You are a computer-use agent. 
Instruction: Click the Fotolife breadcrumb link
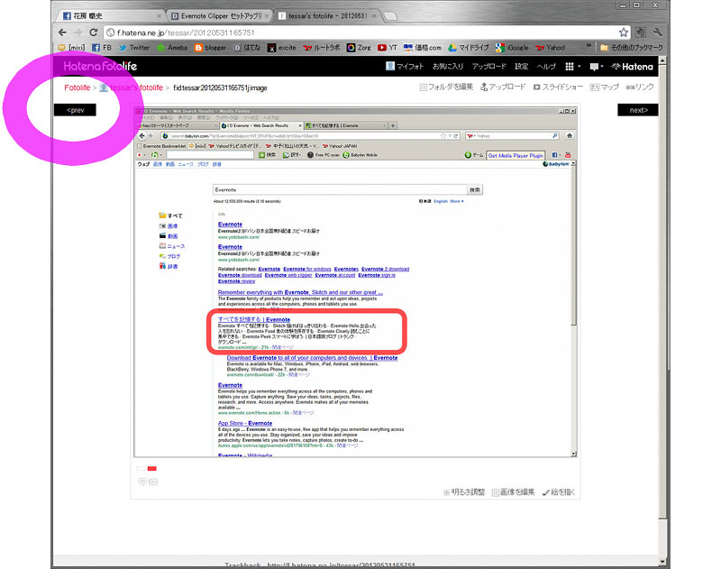78,87
